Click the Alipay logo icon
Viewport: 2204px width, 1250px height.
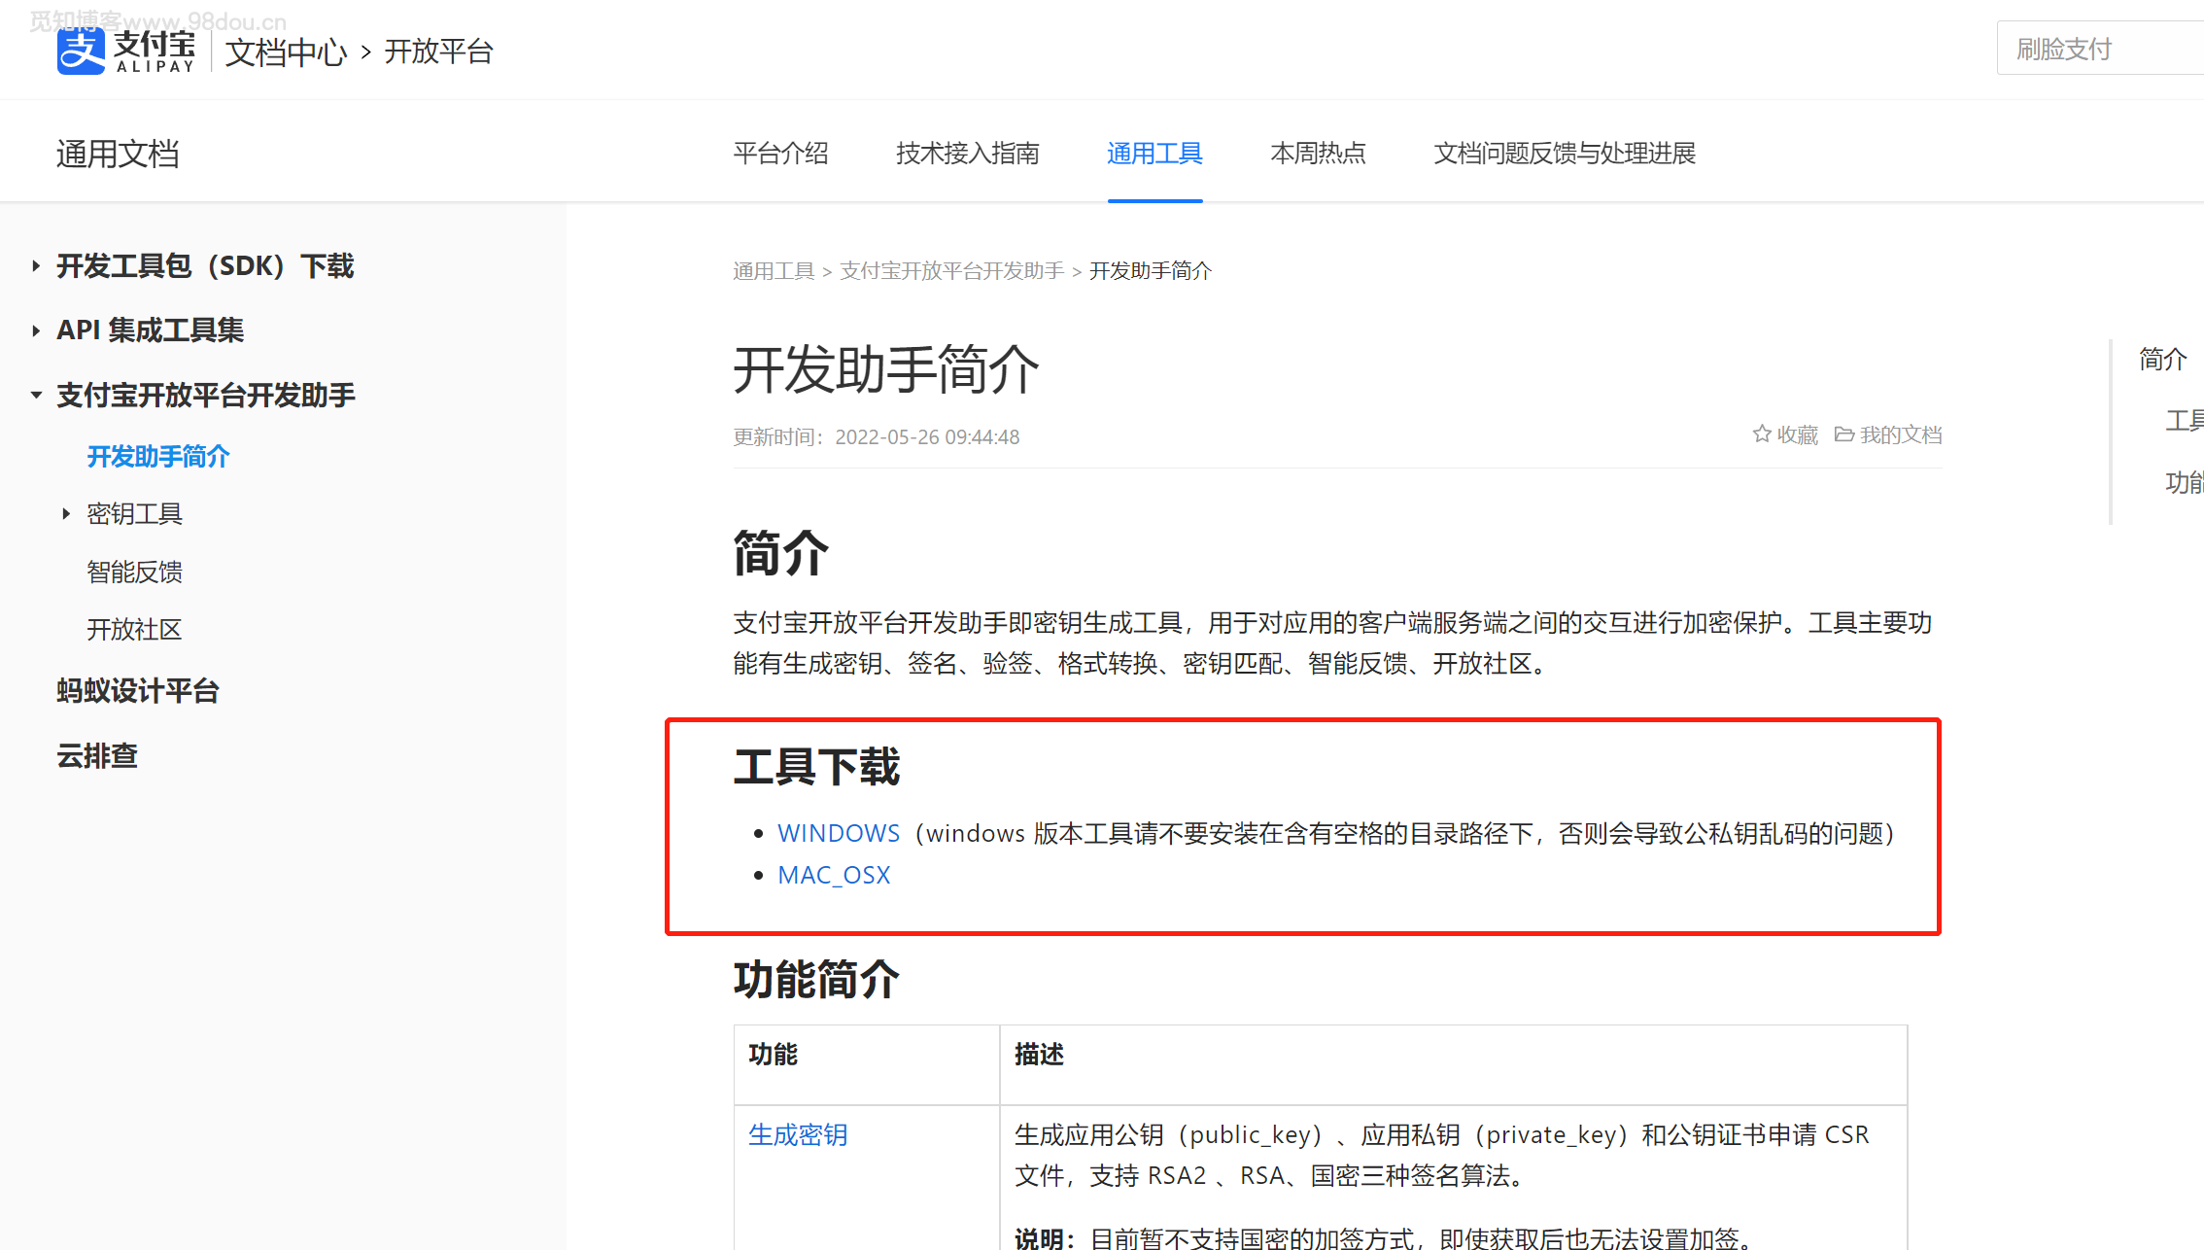pyautogui.click(x=81, y=51)
